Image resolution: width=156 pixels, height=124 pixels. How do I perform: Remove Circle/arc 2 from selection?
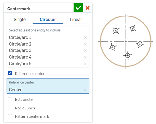[85, 44]
